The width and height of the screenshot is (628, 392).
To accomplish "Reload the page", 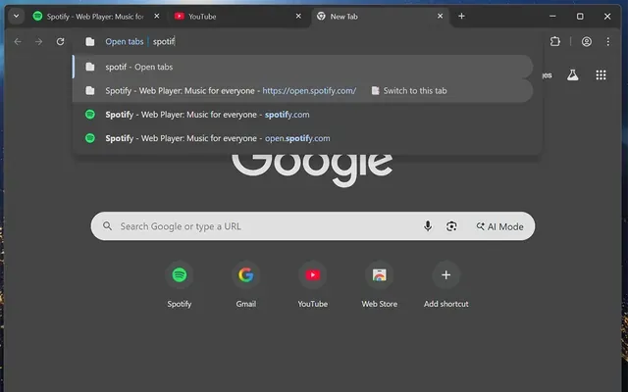I will click(x=60, y=41).
